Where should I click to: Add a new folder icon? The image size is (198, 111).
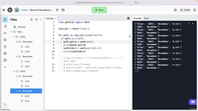coord(37,19)
